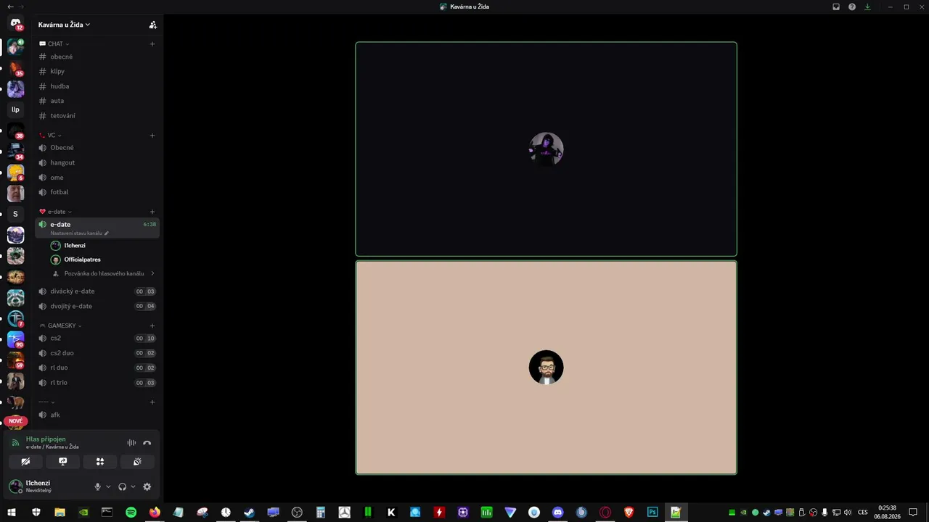
Task: Click the green download update icon
Action: [x=867, y=7]
